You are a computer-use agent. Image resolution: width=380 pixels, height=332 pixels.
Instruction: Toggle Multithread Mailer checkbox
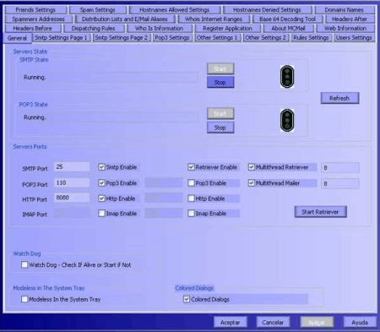(x=252, y=183)
